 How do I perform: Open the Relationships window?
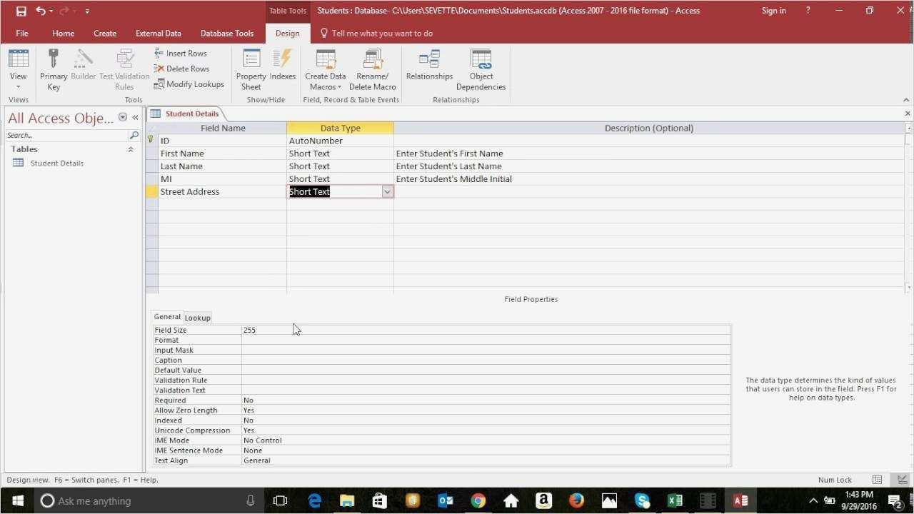tap(429, 68)
